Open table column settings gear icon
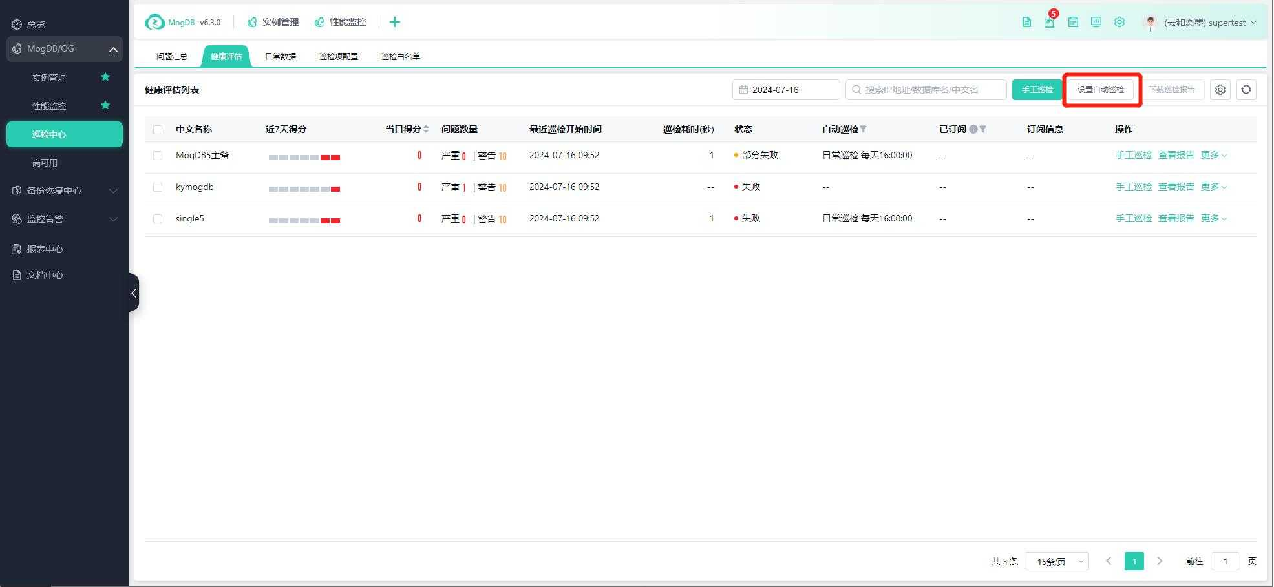Image resolution: width=1274 pixels, height=587 pixels. coord(1220,90)
